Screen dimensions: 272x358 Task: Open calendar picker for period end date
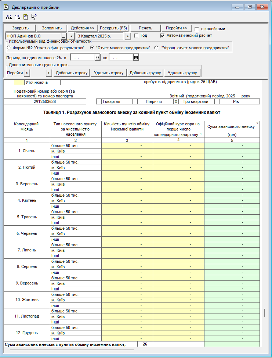(135, 57)
